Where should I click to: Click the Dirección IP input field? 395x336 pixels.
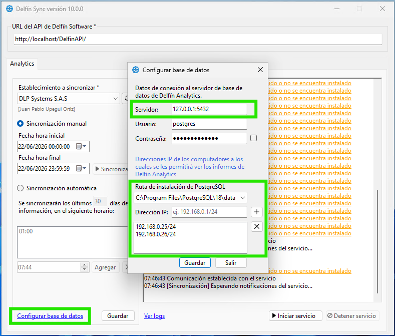point(209,212)
